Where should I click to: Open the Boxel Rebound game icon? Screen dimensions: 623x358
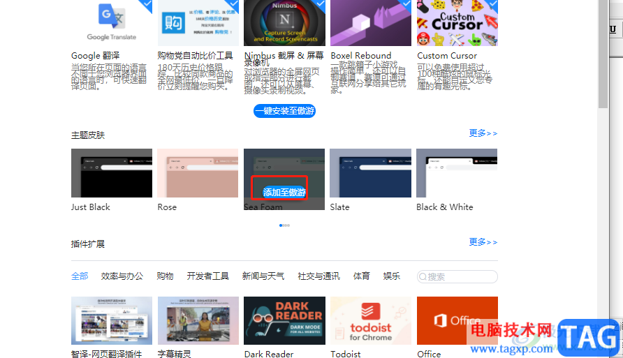pos(371,23)
